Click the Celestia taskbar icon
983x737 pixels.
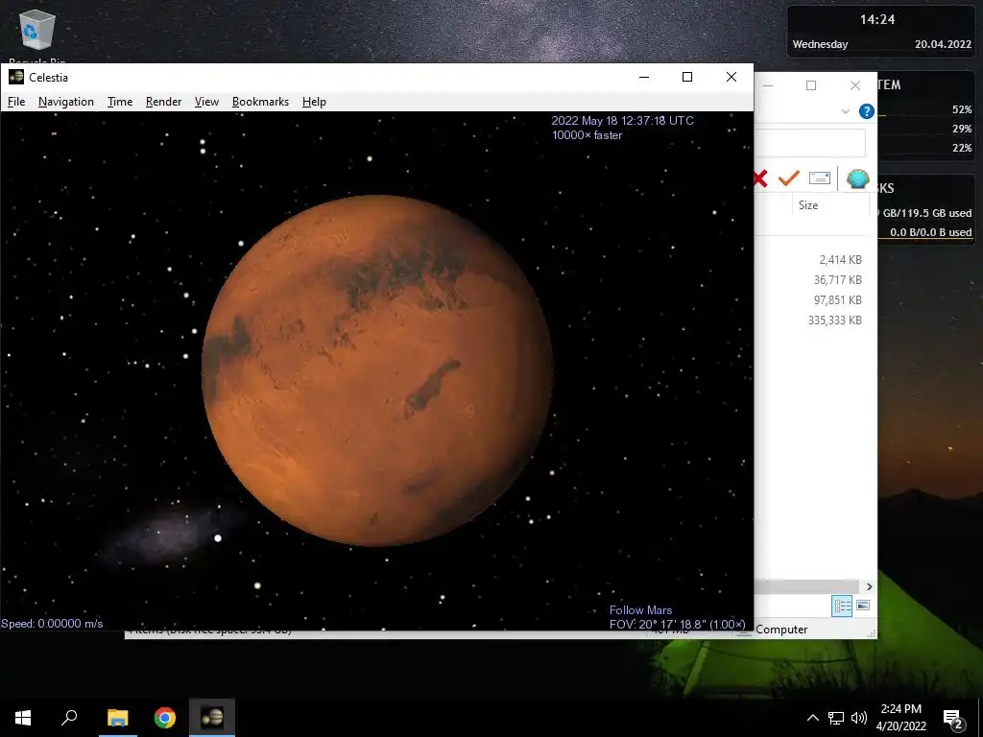pos(212,718)
